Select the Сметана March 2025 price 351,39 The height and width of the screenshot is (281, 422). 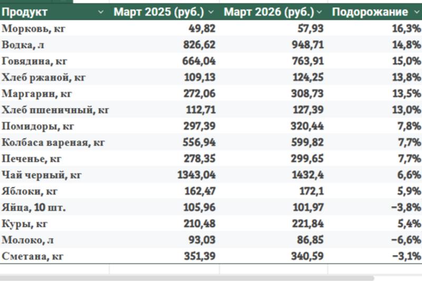197,257
